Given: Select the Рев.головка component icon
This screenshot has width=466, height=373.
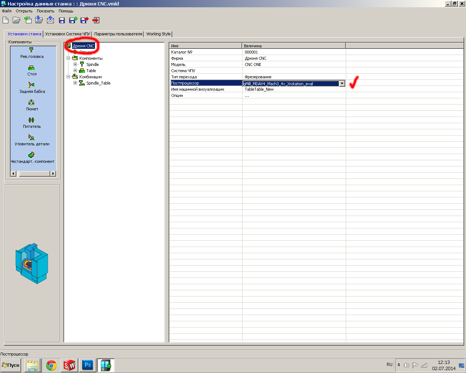Looking at the screenshot, I should (x=32, y=50).
